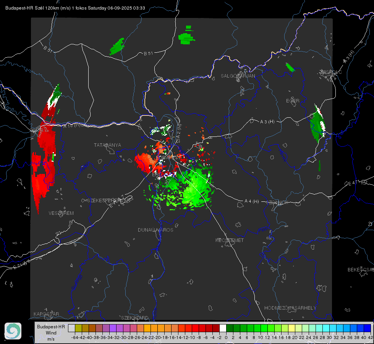Click the KECSKEMÉT city label

pyautogui.click(x=230, y=240)
